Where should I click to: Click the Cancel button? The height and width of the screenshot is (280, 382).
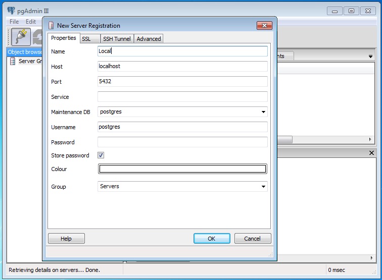(x=252, y=239)
